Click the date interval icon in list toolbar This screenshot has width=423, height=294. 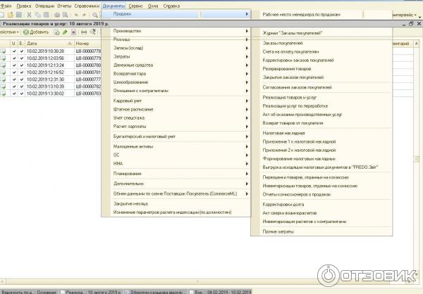[x=84, y=32]
